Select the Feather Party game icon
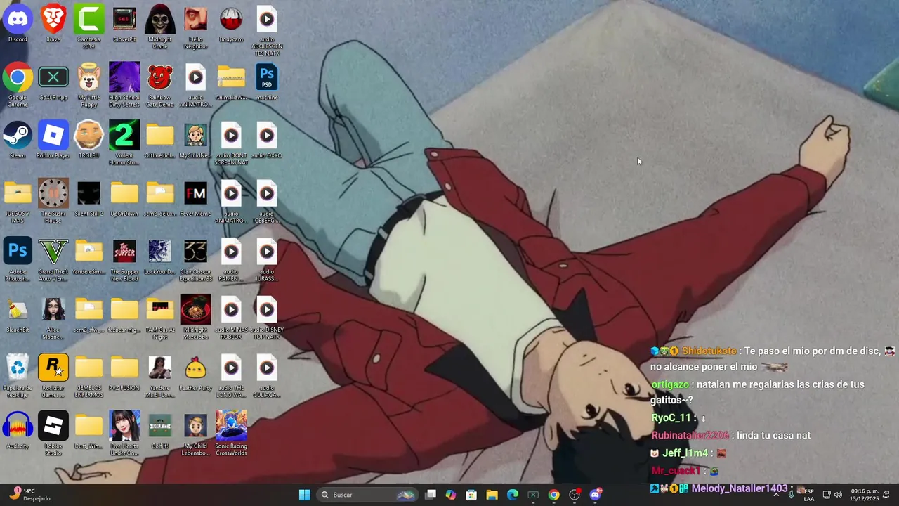 click(x=195, y=372)
